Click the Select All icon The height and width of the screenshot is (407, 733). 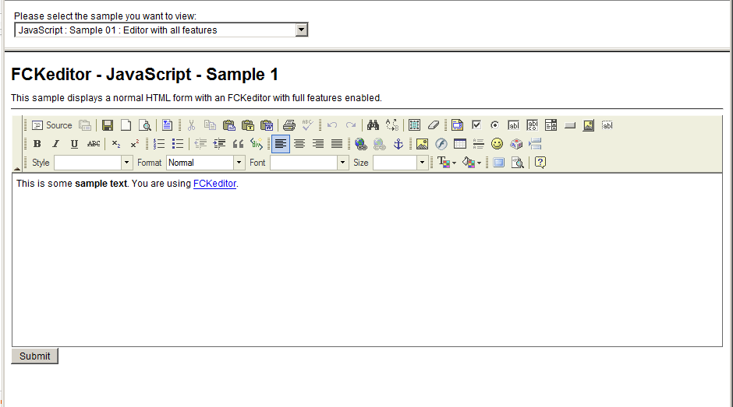tap(414, 125)
